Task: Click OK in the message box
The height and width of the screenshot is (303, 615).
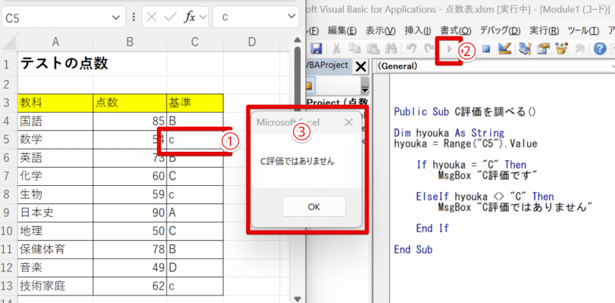Action: click(314, 207)
